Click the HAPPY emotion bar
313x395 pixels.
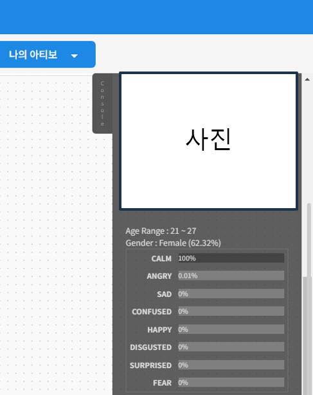[x=231, y=329]
